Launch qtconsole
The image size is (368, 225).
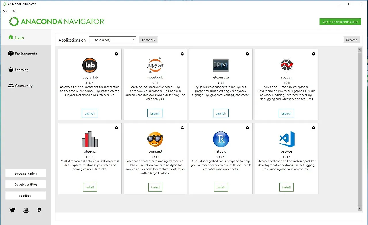pos(221,113)
